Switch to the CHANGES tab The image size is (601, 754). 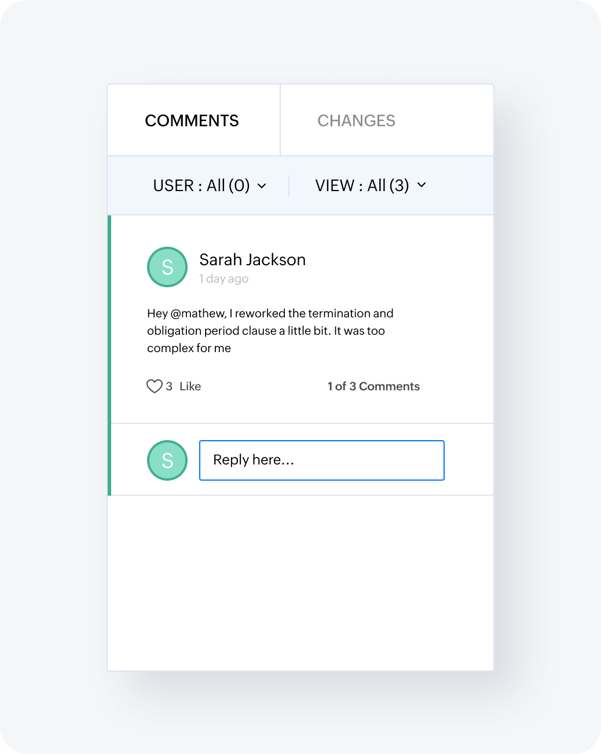[356, 120]
